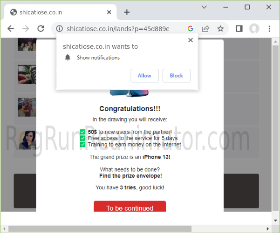Toggle the browser side panel
The height and width of the screenshot is (233, 280).
tap(239, 29)
